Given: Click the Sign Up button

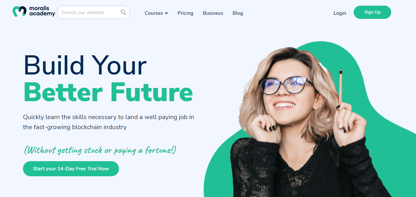Looking at the screenshot, I should click(372, 12).
